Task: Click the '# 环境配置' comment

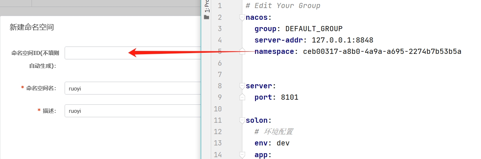Action: tap(274, 132)
